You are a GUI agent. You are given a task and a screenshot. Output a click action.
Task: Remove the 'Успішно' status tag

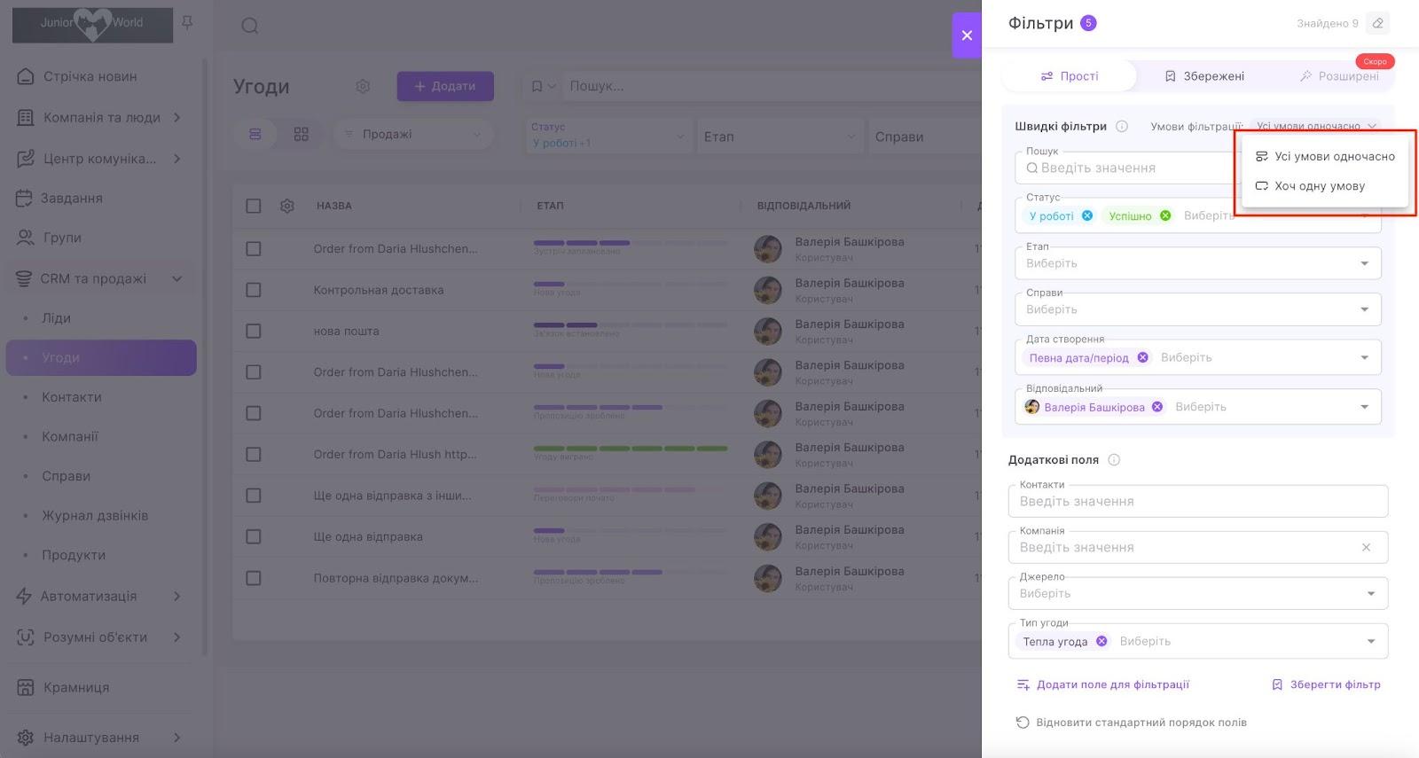pyautogui.click(x=1165, y=215)
